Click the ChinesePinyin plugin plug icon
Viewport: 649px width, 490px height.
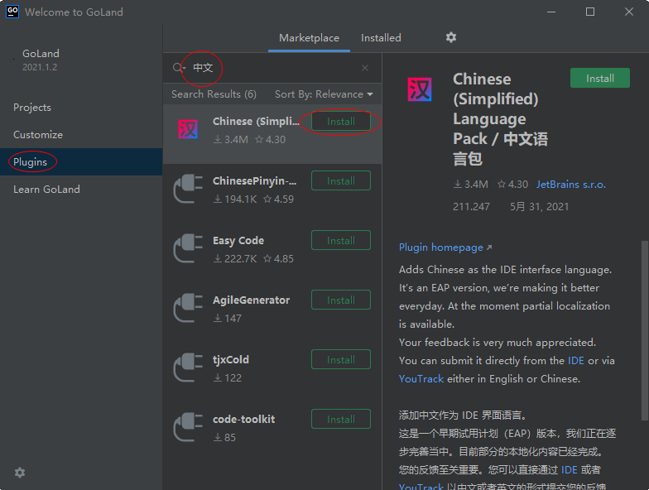click(x=188, y=190)
